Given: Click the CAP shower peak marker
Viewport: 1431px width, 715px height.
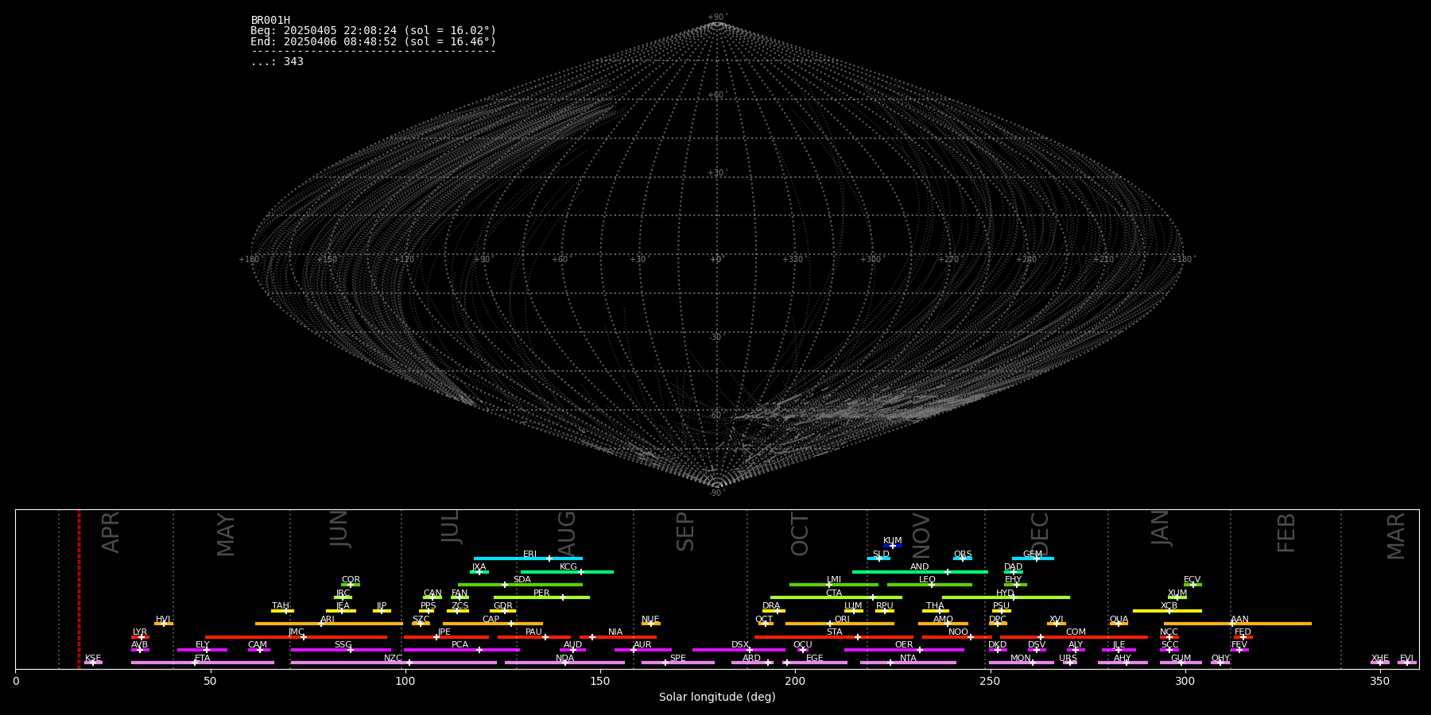Looking at the screenshot, I should pos(511,624).
